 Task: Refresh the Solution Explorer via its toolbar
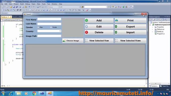[157, 20]
